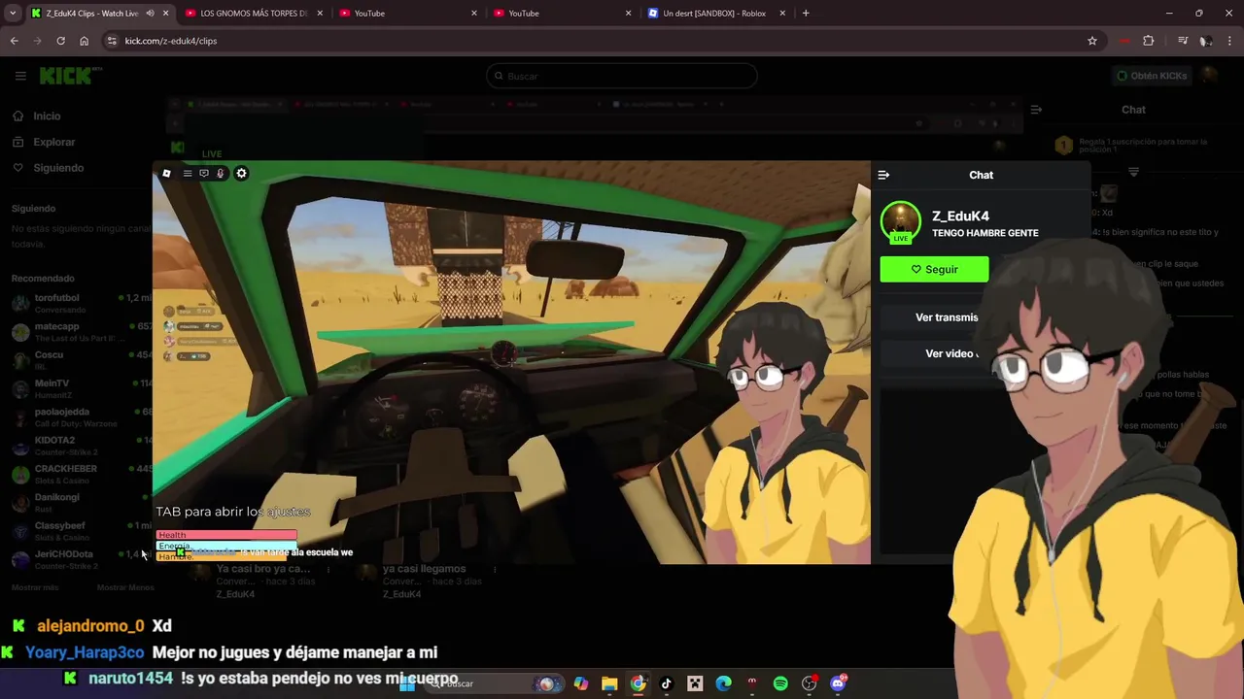
Task: Open OBS Studio from taskbar
Action: click(x=810, y=683)
